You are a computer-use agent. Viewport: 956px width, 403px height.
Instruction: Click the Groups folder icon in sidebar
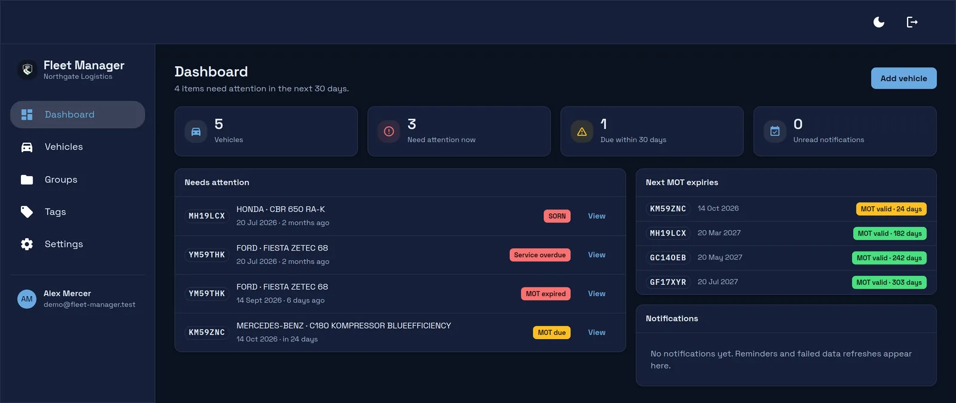click(x=27, y=180)
